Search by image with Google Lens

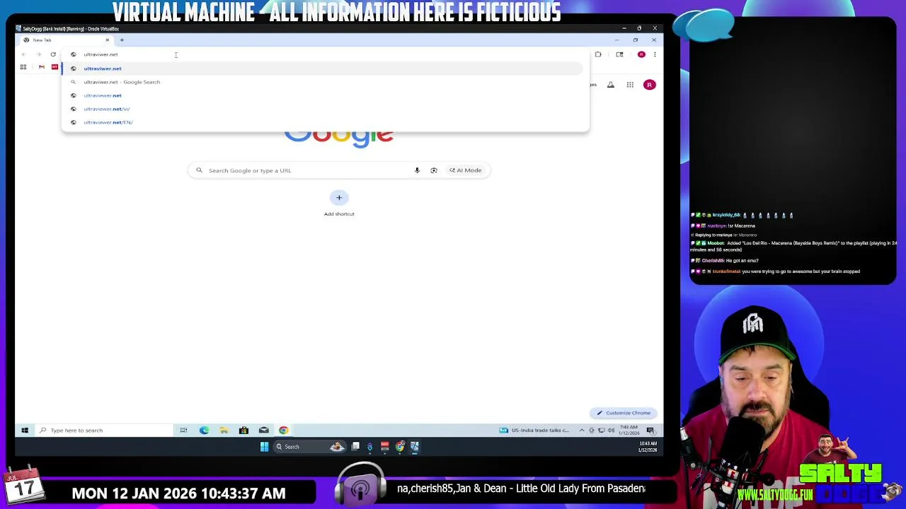pos(434,170)
